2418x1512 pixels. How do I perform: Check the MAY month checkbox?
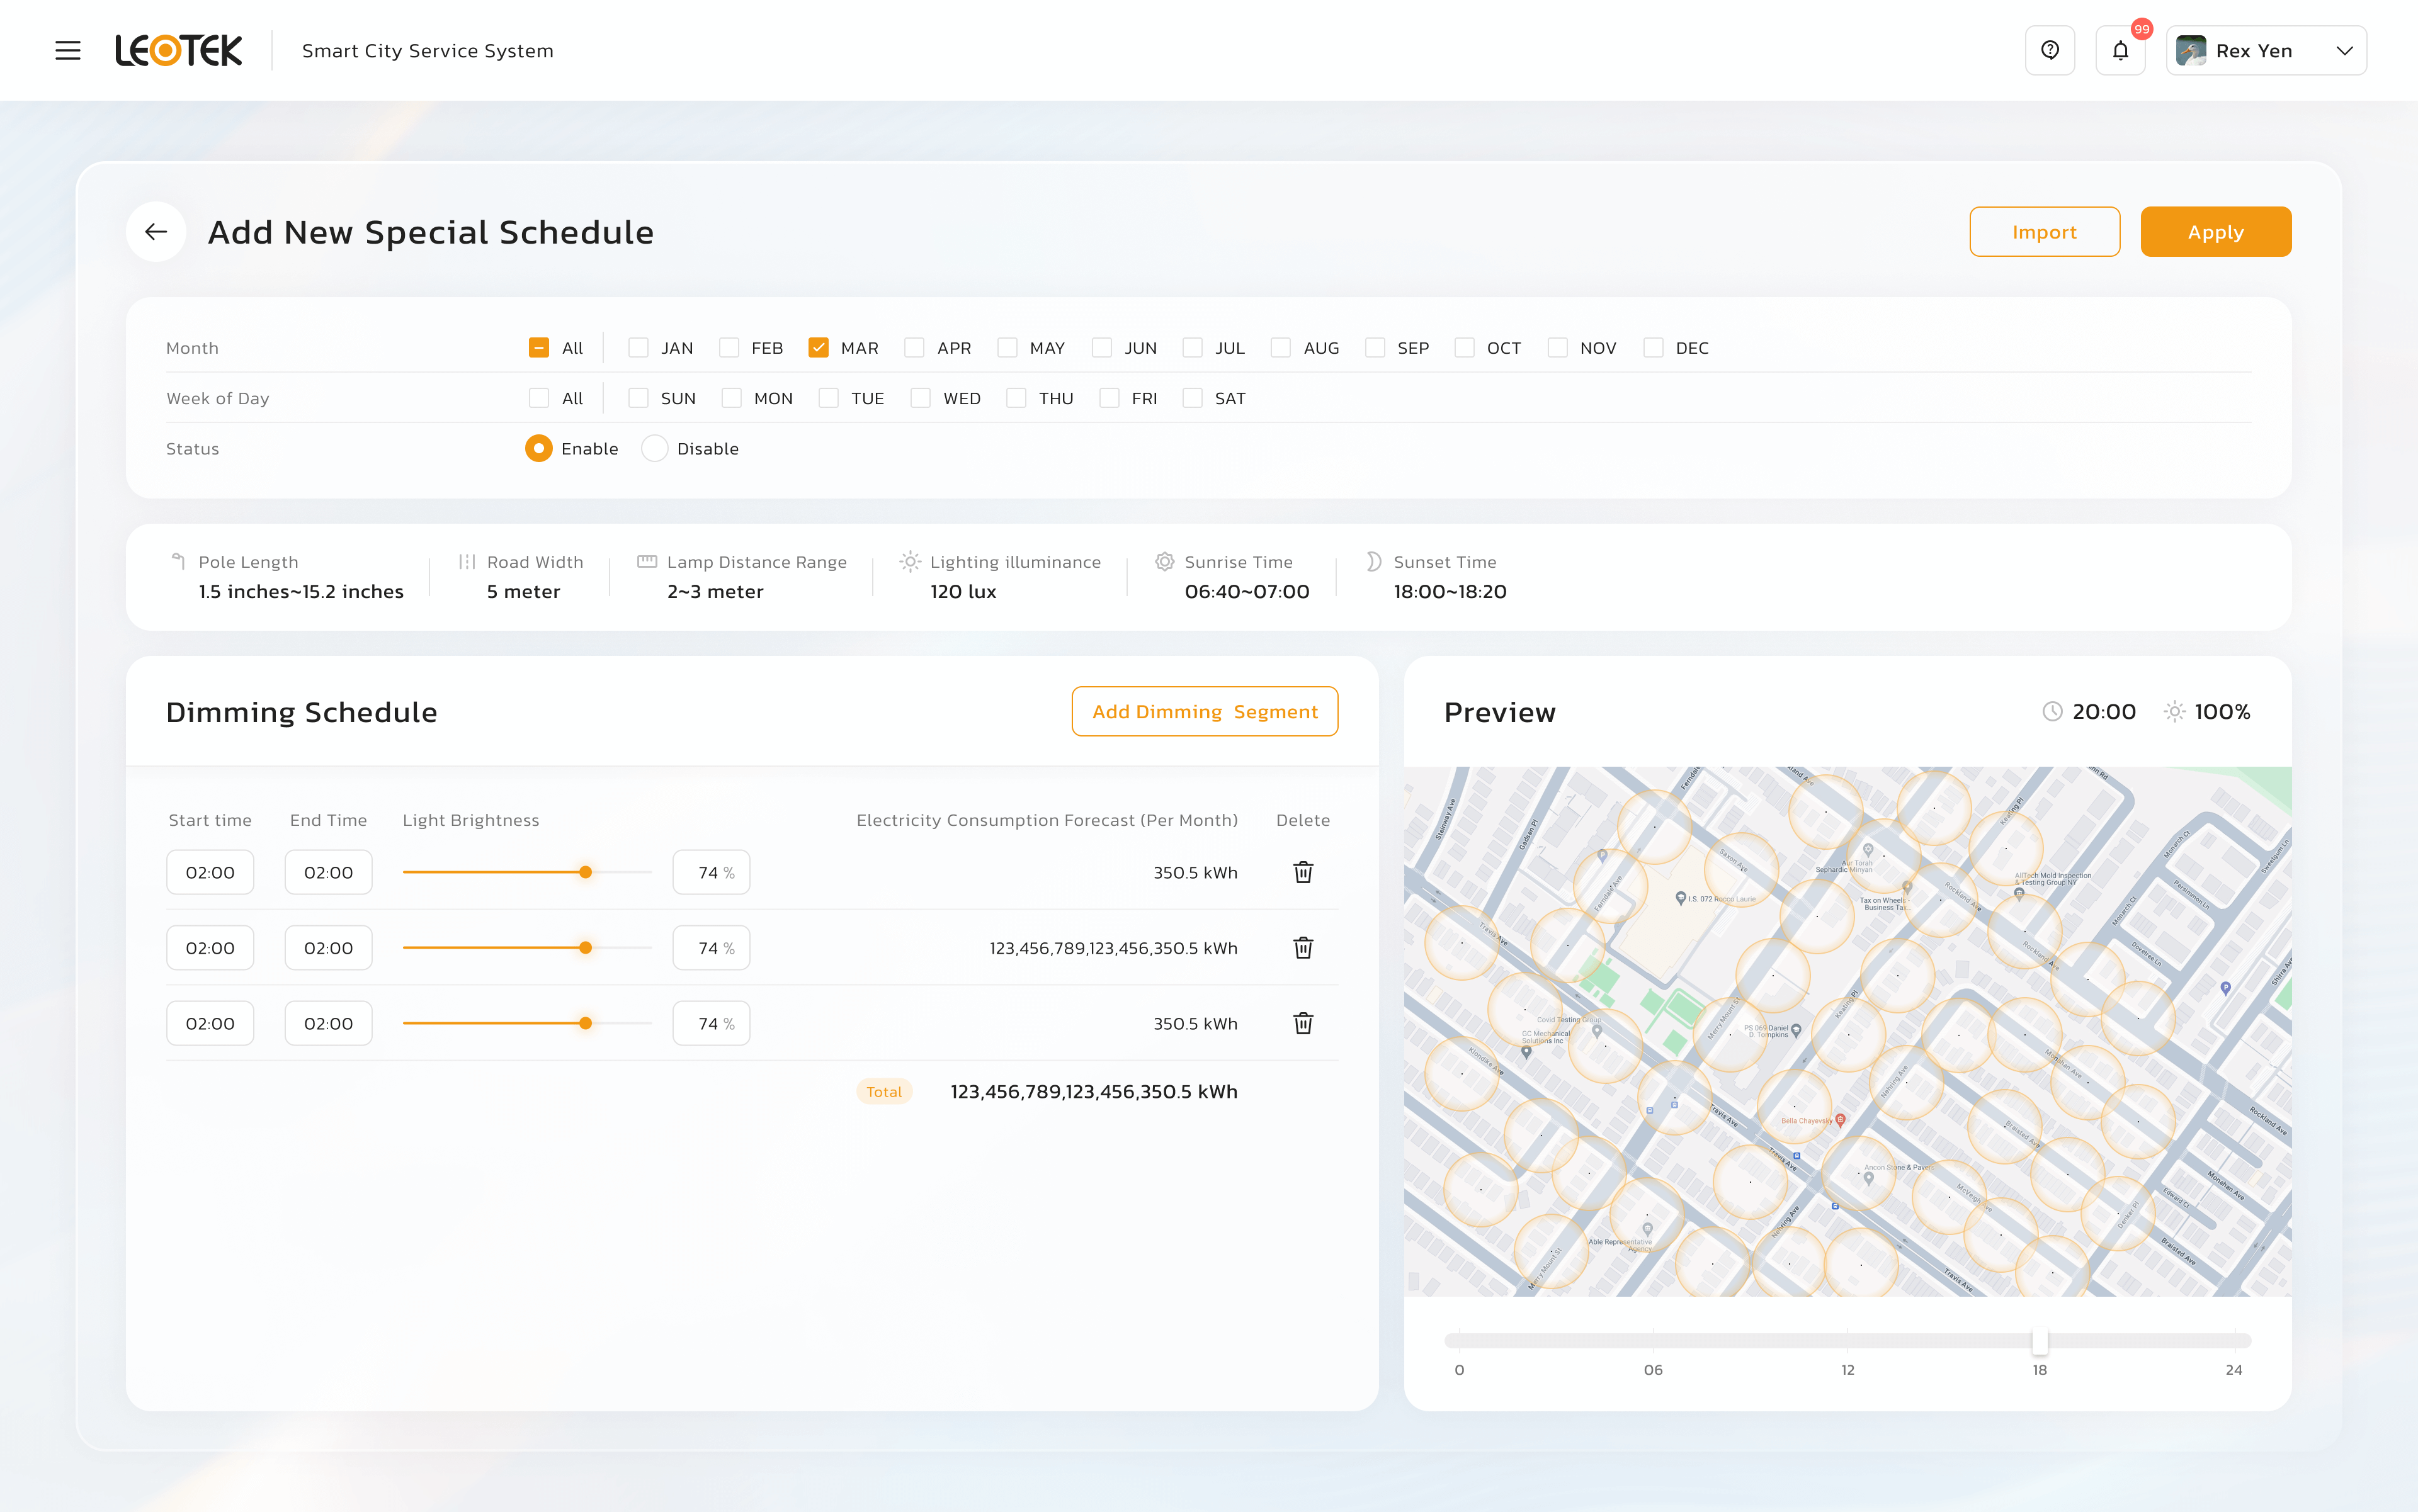tap(1006, 348)
